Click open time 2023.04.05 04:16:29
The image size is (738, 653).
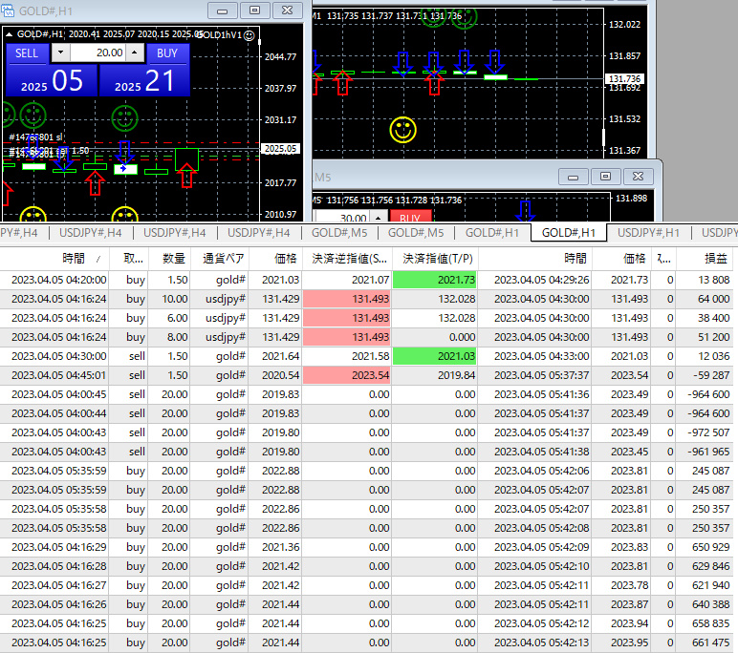(59, 547)
